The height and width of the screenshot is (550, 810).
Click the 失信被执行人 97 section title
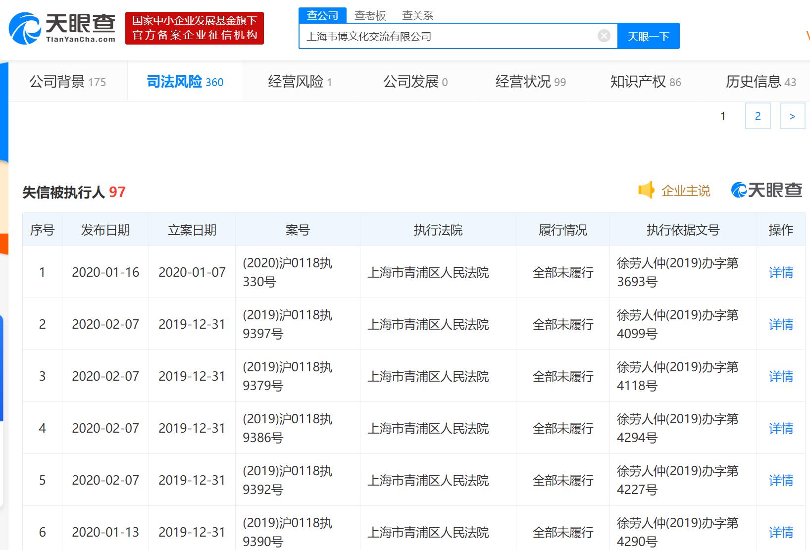[x=74, y=192]
